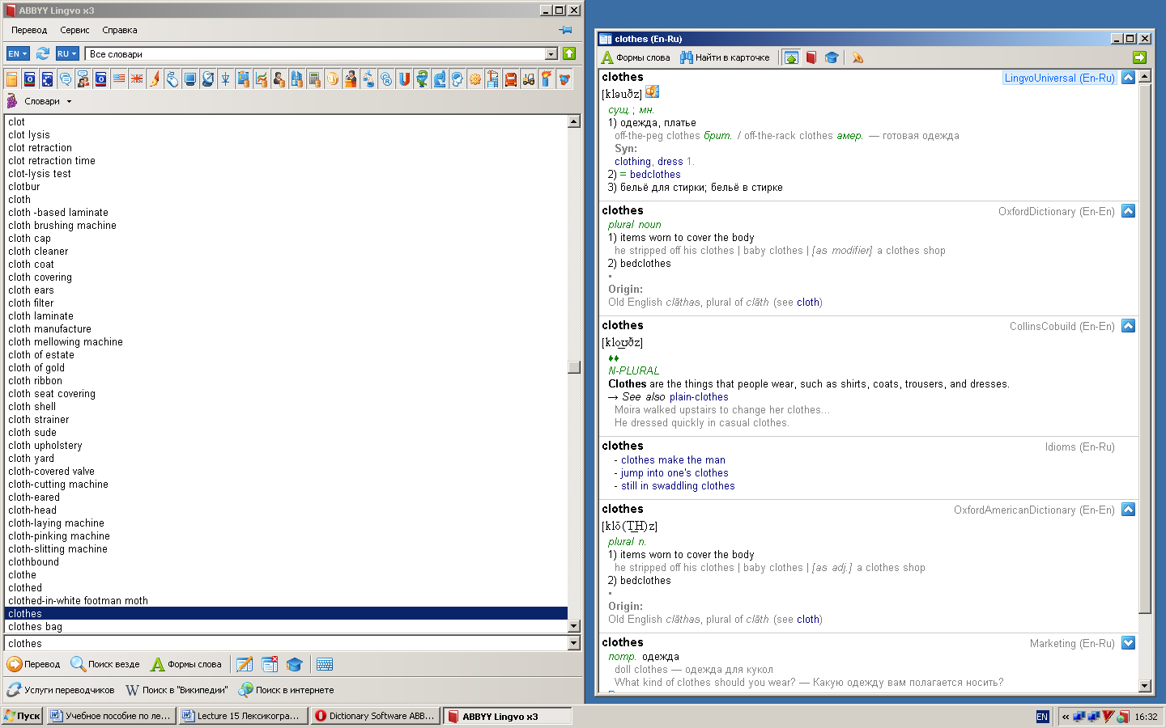Follow the plain-clothes link
The height and width of the screenshot is (728, 1166).
click(699, 397)
